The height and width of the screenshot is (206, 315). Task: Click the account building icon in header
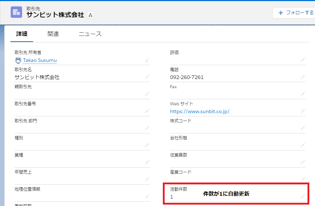16,12
